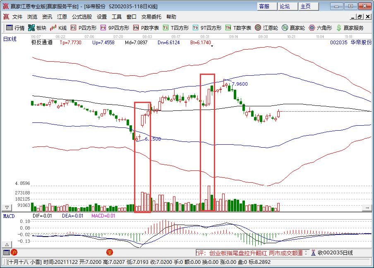Click the Tp=7.7730 indicator value
The height and width of the screenshot is (268, 374).
pos(71,43)
